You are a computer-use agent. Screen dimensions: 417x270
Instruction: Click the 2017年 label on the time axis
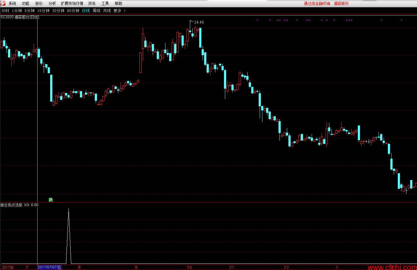click(x=8, y=267)
